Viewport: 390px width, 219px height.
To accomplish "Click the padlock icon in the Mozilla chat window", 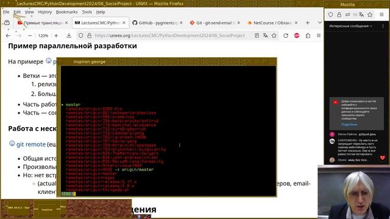I will tap(339, 15).
